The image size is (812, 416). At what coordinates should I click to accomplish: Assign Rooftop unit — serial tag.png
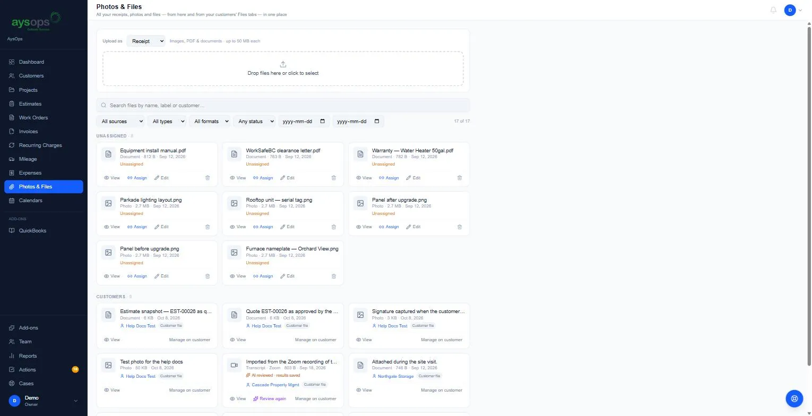(x=263, y=227)
